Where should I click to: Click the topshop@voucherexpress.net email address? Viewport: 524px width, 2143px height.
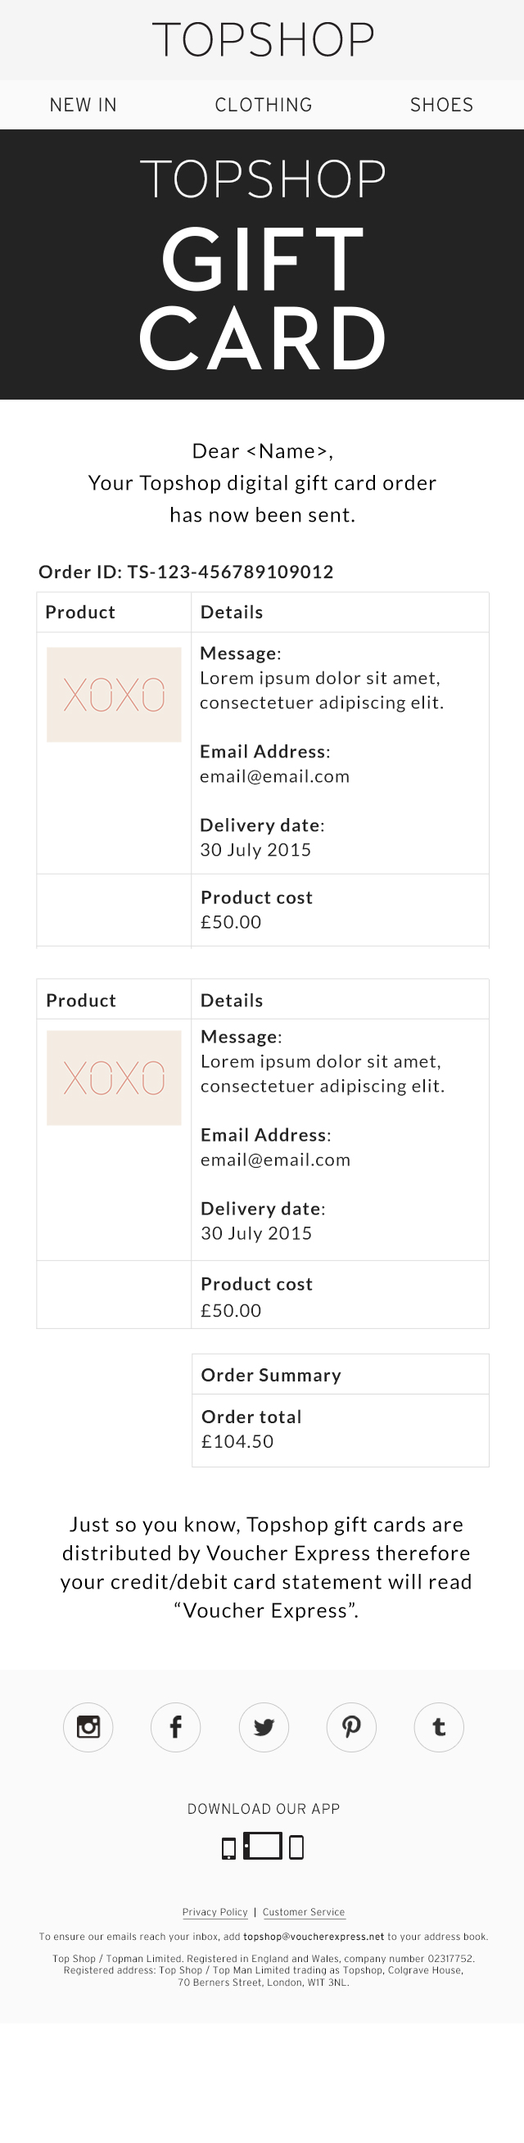click(x=314, y=1937)
